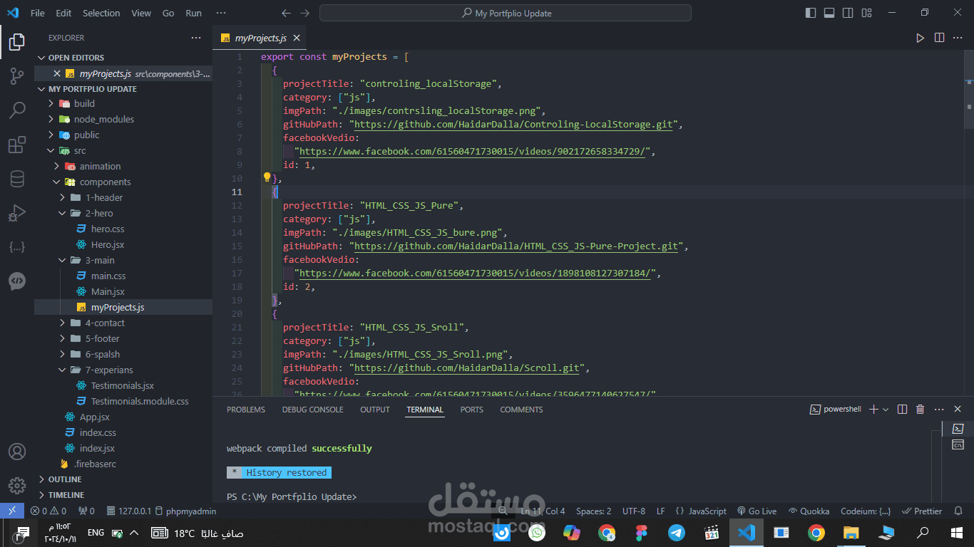This screenshot has width=974, height=547.
Task: Open the Extensions view
Action: (17, 145)
